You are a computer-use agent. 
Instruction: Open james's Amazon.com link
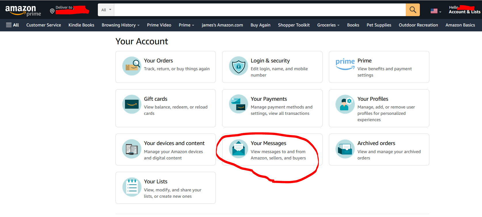222,25
